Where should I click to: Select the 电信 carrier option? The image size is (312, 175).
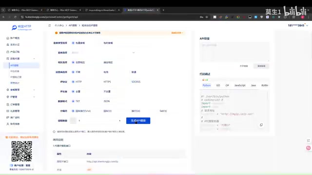tap(106, 72)
